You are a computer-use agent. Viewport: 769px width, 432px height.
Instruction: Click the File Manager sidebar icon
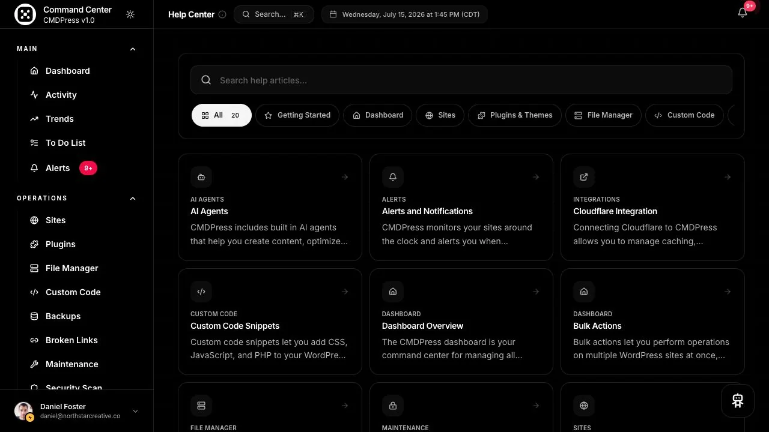point(34,268)
